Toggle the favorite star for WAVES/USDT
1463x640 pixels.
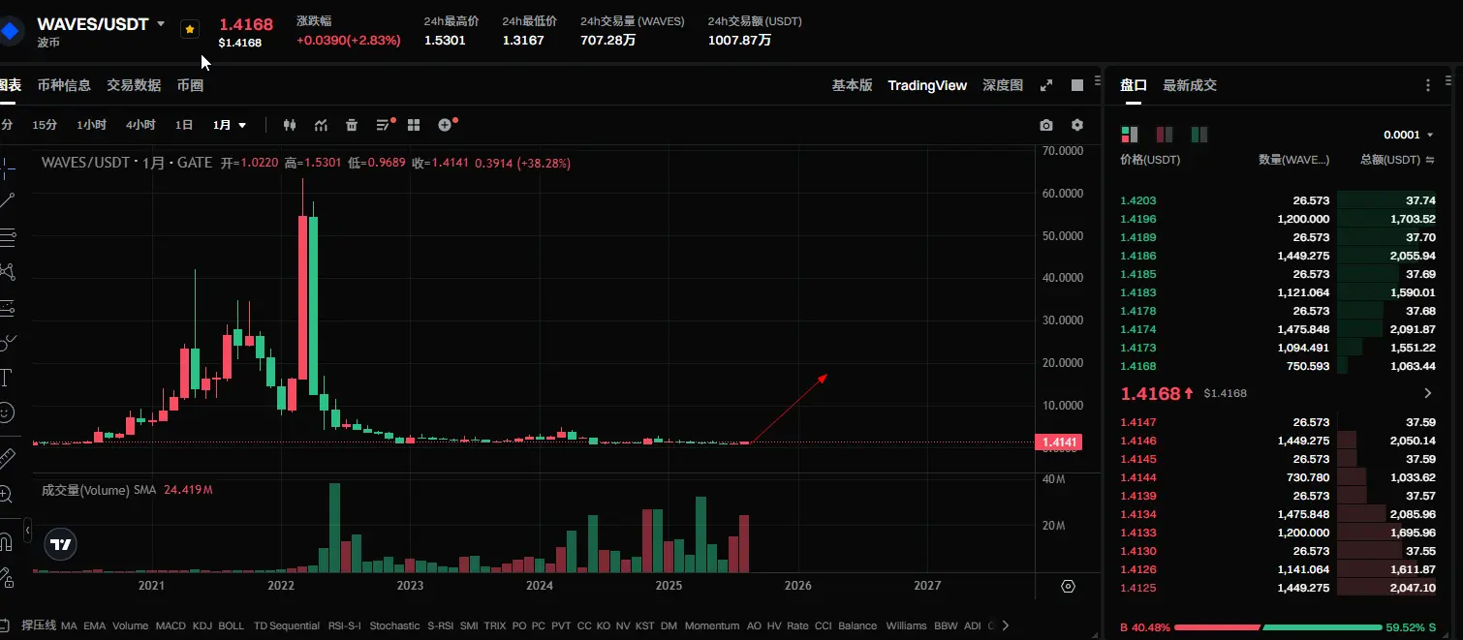click(x=190, y=30)
